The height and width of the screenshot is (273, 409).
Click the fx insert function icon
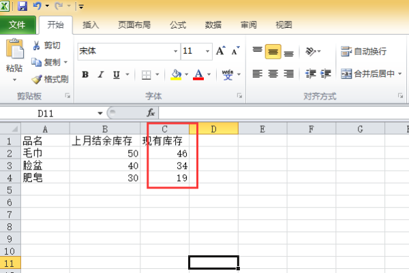pos(151,113)
